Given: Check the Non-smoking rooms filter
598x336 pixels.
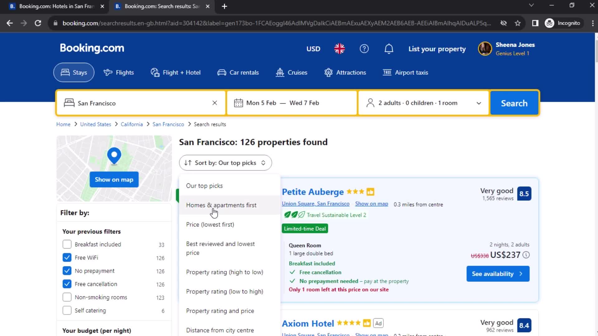Looking at the screenshot, I should coord(67,297).
